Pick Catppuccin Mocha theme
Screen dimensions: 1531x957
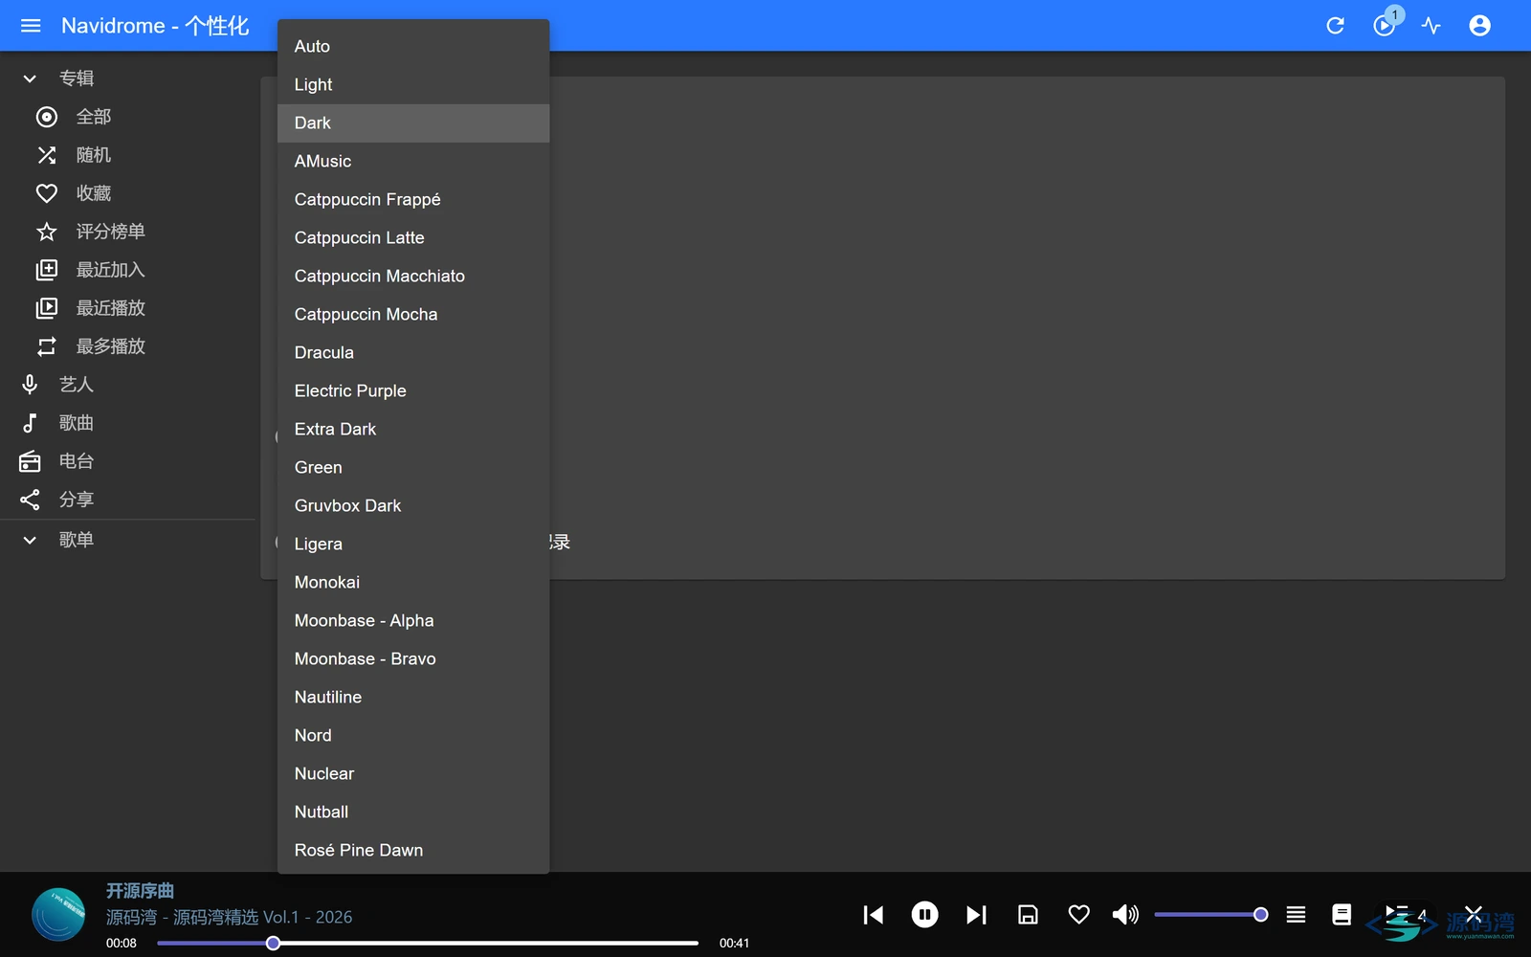(413, 314)
